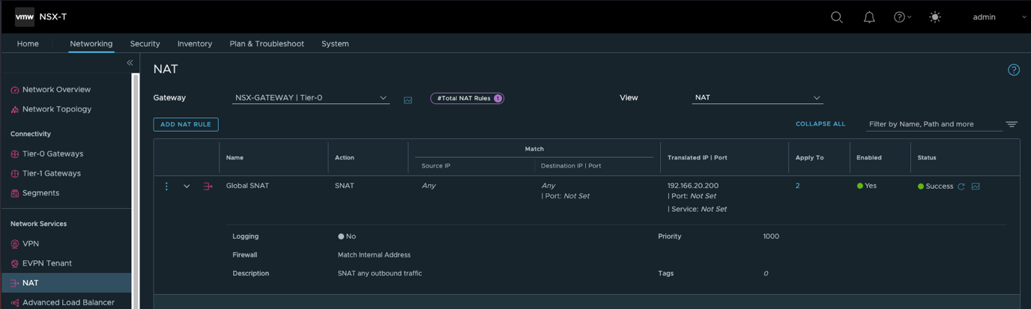Image resolution: width=1031 pixels, height=309 pixels.
Task: Collapse the left sidebar with double chevron
Action: (130, 63)
